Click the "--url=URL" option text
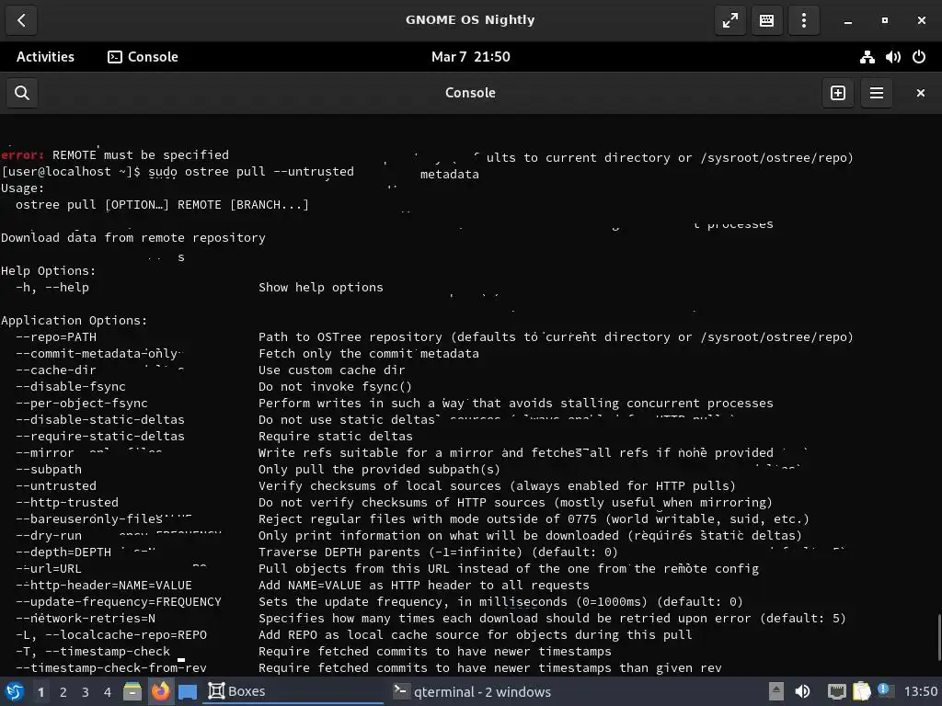Screen dimensions: 942x706 pyautogui.click(x=48, y=568)
